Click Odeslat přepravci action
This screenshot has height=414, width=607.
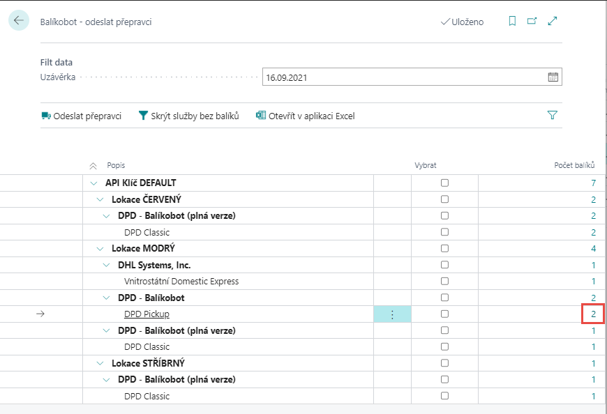pos(82,116)
